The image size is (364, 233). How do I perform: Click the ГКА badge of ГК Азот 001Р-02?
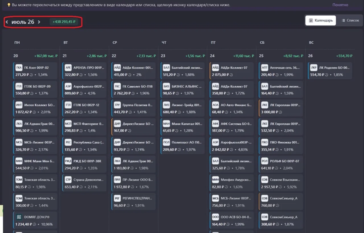19,68
